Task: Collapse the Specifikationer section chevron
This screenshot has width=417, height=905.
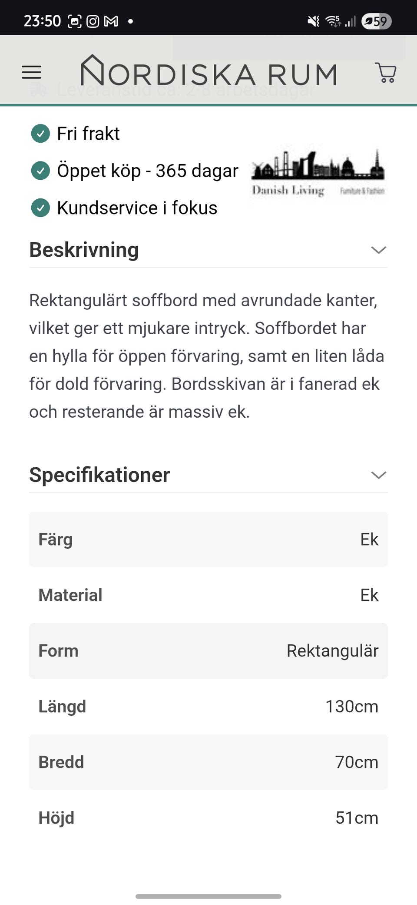Action: pos(378,475)
